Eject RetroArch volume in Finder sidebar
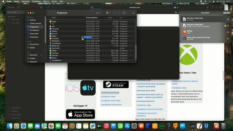 41,55
